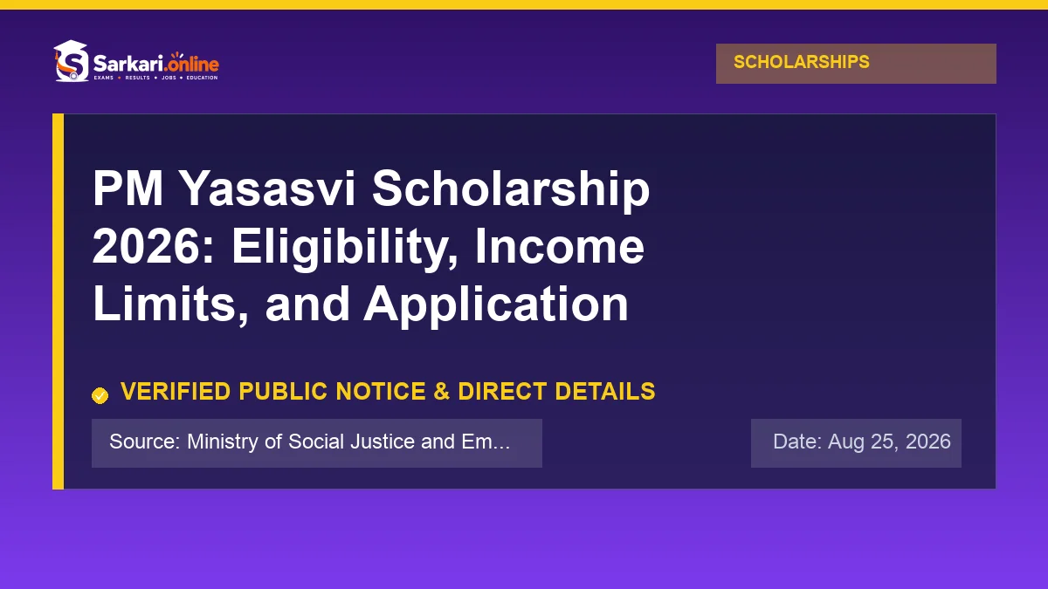Click the yellow verified checkmark badge
This screenshot has width=1048, height=589.
[x=100, y=395]
